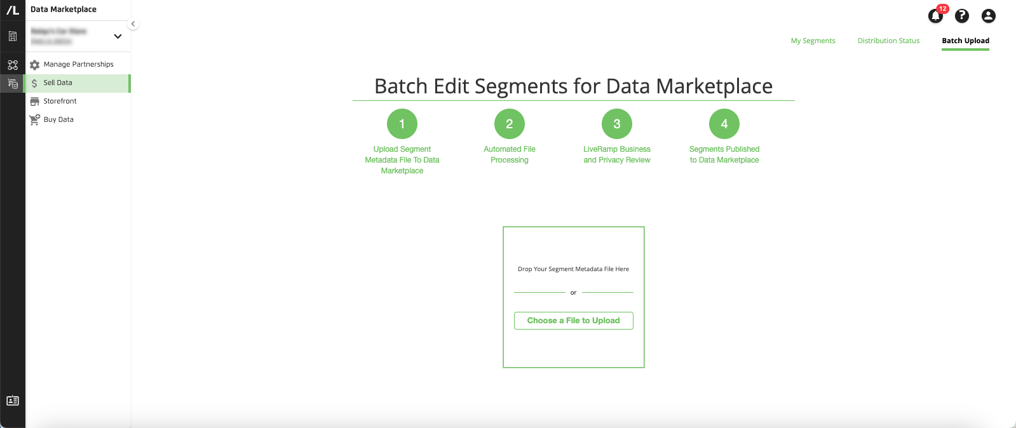The width and height of the screenshot is (1016, 428).
Task: Click 'Batch Edit Segments for Data Marketplace' heading
Action: click(x=573, y=86)
